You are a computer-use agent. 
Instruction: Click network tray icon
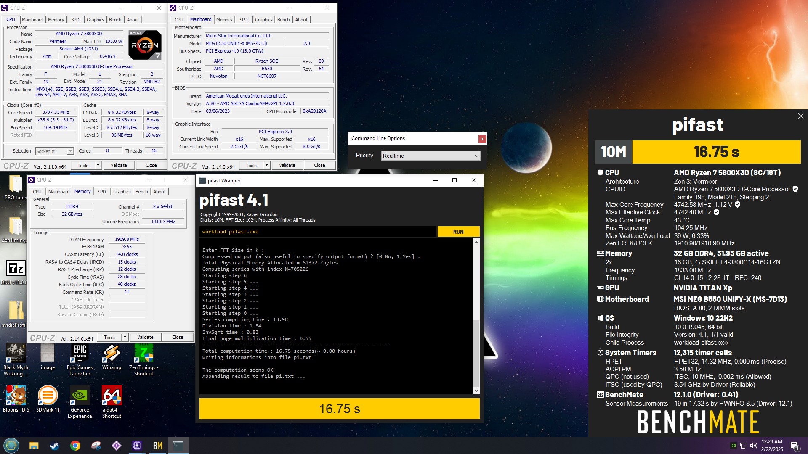pos(744,446)
